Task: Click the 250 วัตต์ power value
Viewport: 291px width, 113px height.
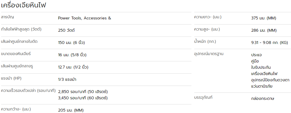Action: (67, 31)
